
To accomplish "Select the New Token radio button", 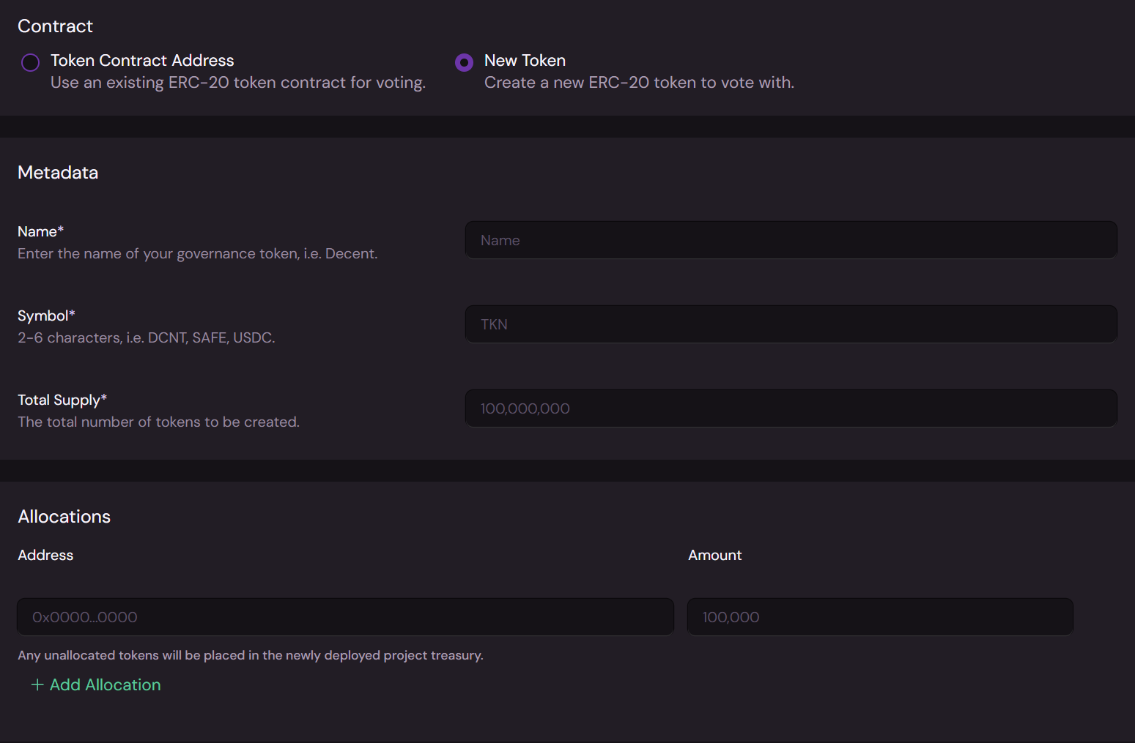I will click(x=464, y=63).
